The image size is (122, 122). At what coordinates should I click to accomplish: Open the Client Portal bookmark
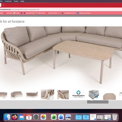(x=40, y=13)
